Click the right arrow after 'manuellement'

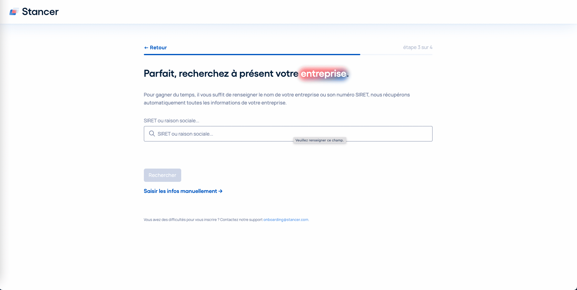(x=220, y=191)
